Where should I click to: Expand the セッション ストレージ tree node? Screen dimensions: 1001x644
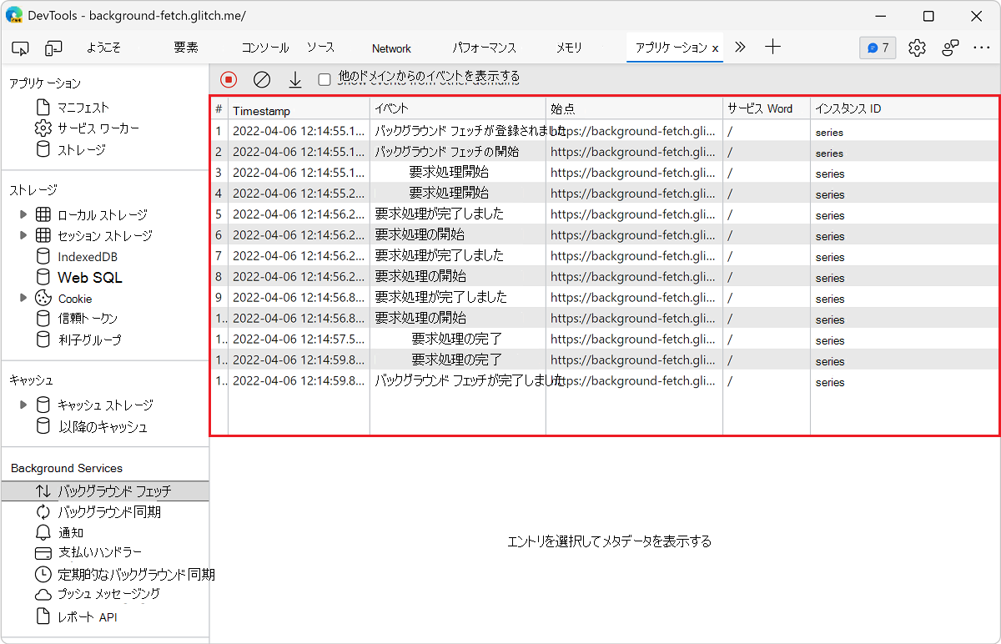pos(23,235)
